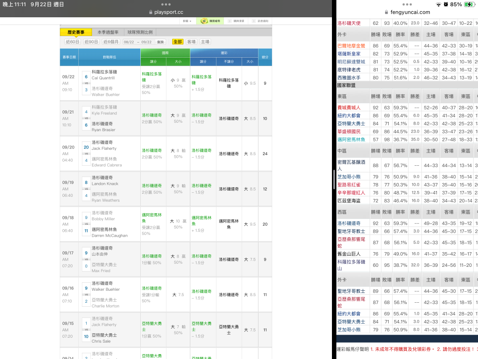Click the 對戰隊伍 column header
Image resolution: width=478 pixels, height=359 pixels.
click(x=109, y=57)
